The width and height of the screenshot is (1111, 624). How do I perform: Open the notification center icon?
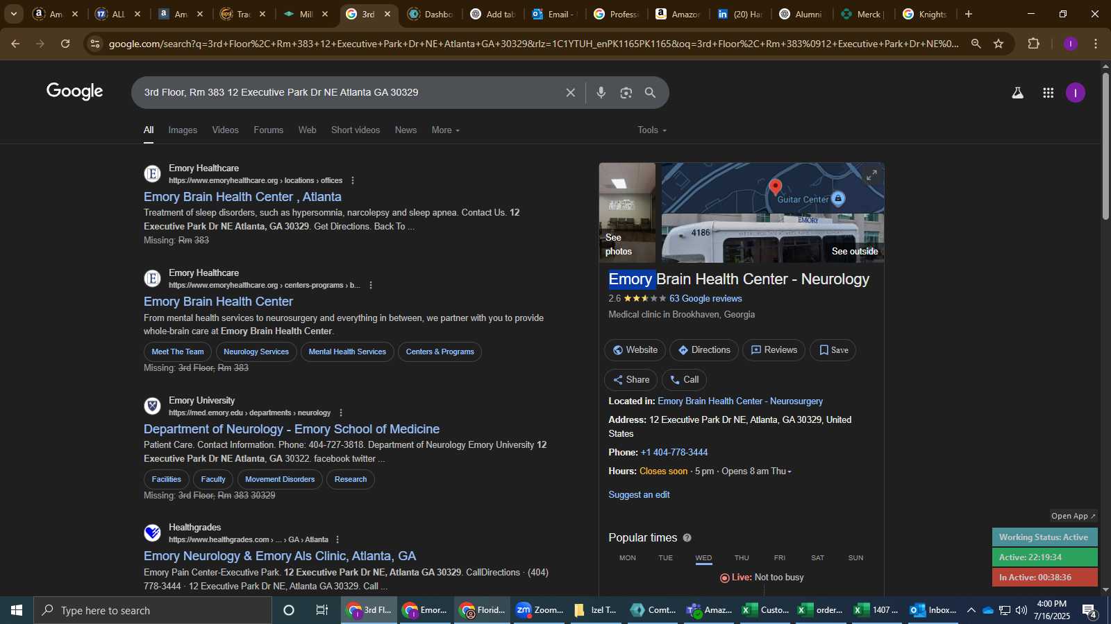[x=1089, y=611]
